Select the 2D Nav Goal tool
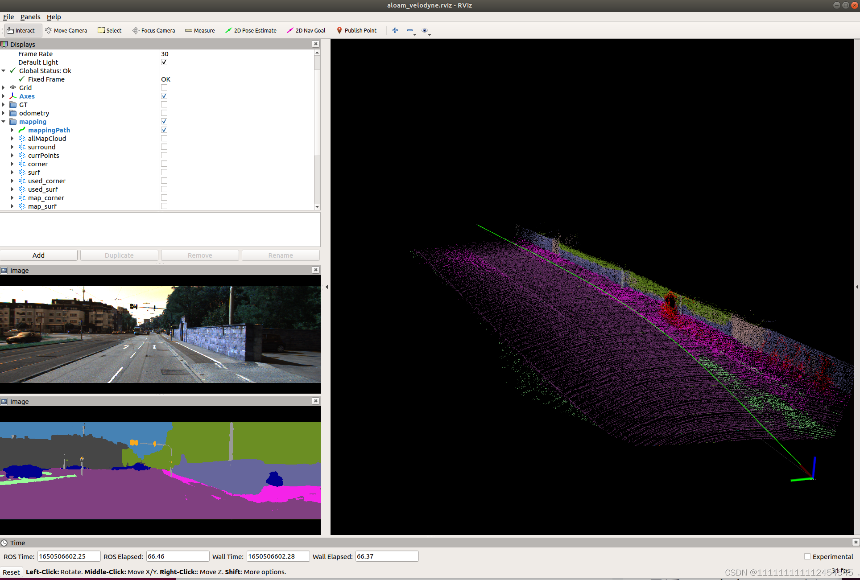Screen dimensions: 860x580 point(306,30)
